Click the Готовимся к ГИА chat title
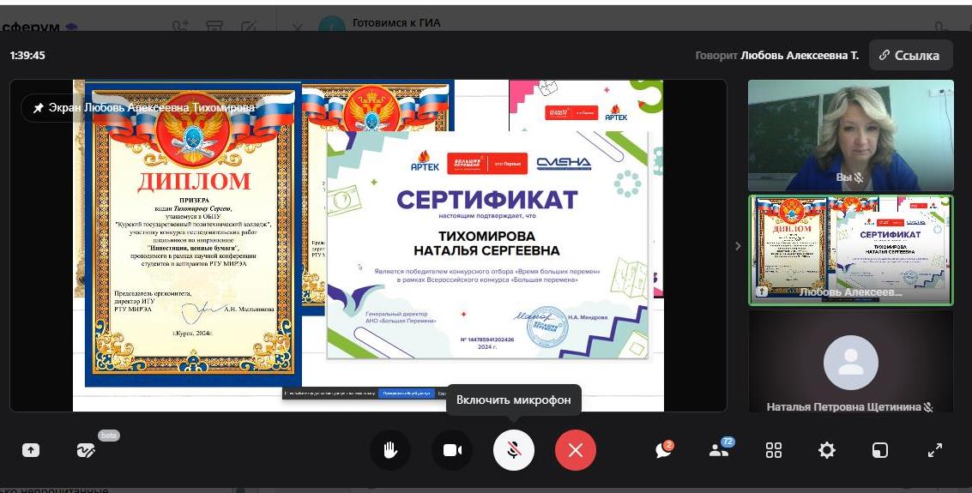The image size is (972, 493). click(396, 22)
